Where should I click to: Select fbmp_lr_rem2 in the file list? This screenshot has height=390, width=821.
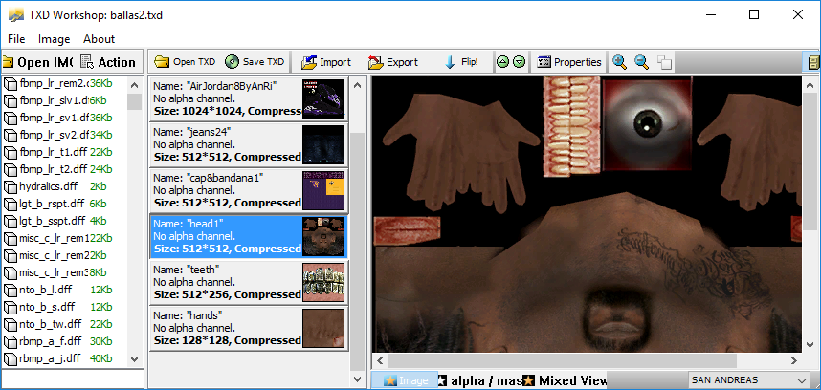pos(66,83)
